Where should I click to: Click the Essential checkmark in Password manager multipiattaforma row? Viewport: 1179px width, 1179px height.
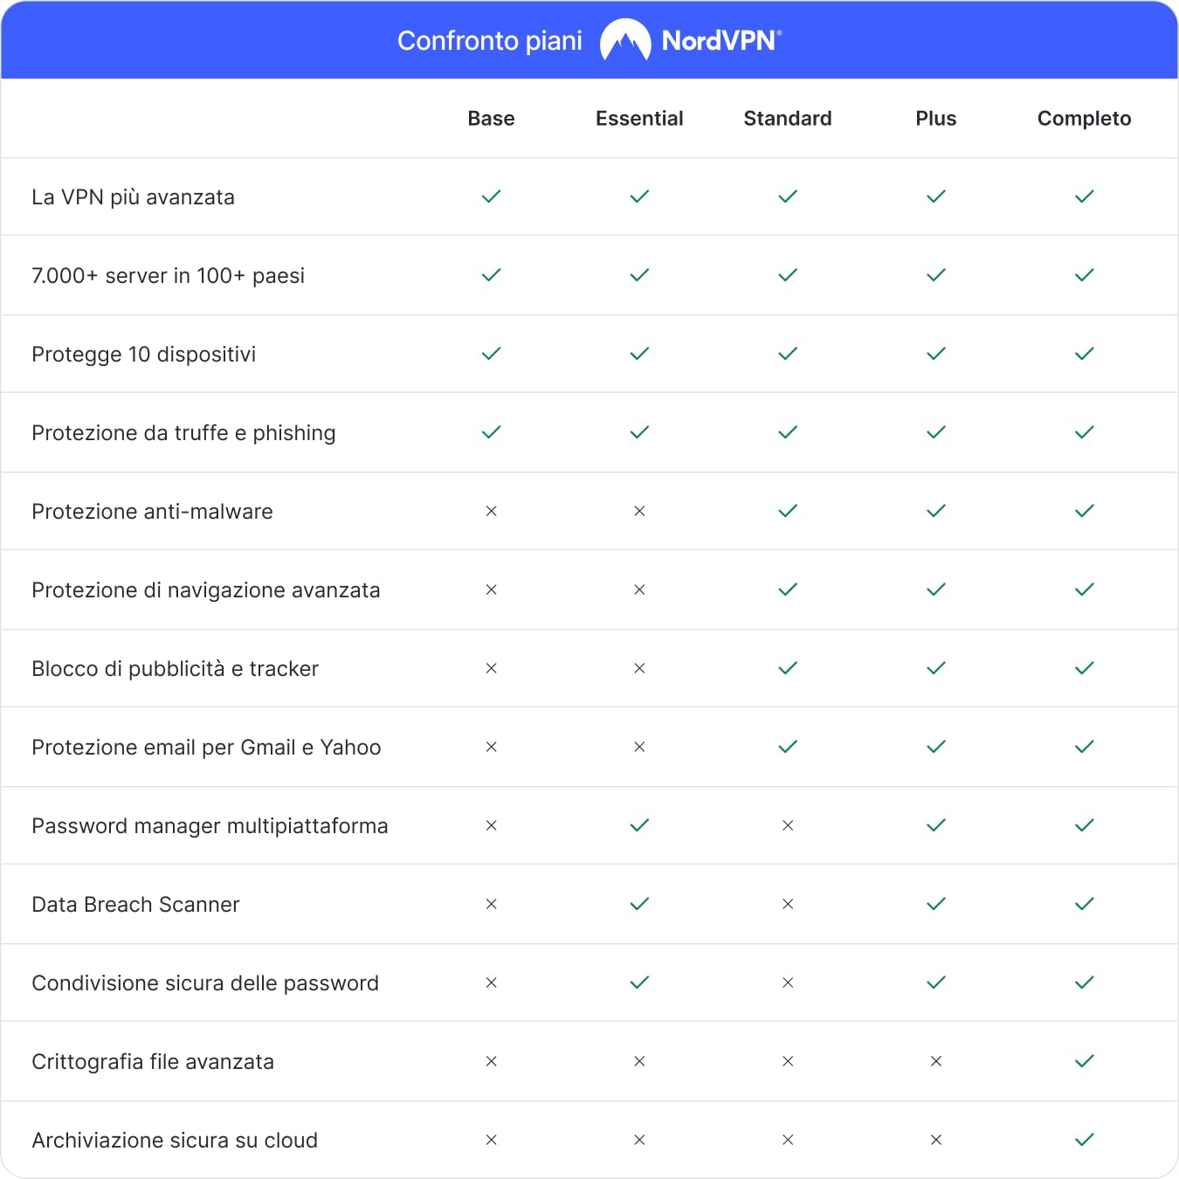(x=640, y=825)
